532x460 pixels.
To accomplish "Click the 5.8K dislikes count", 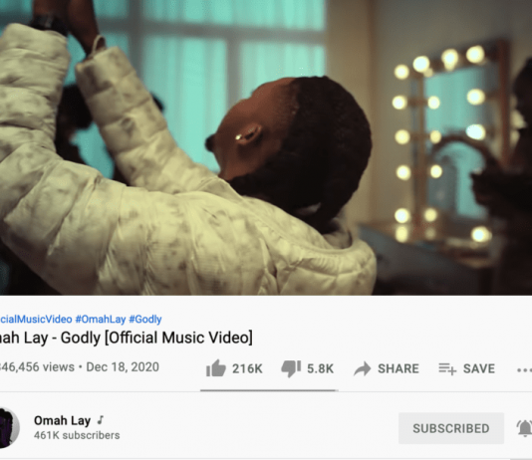I will (x=320, y=368).
